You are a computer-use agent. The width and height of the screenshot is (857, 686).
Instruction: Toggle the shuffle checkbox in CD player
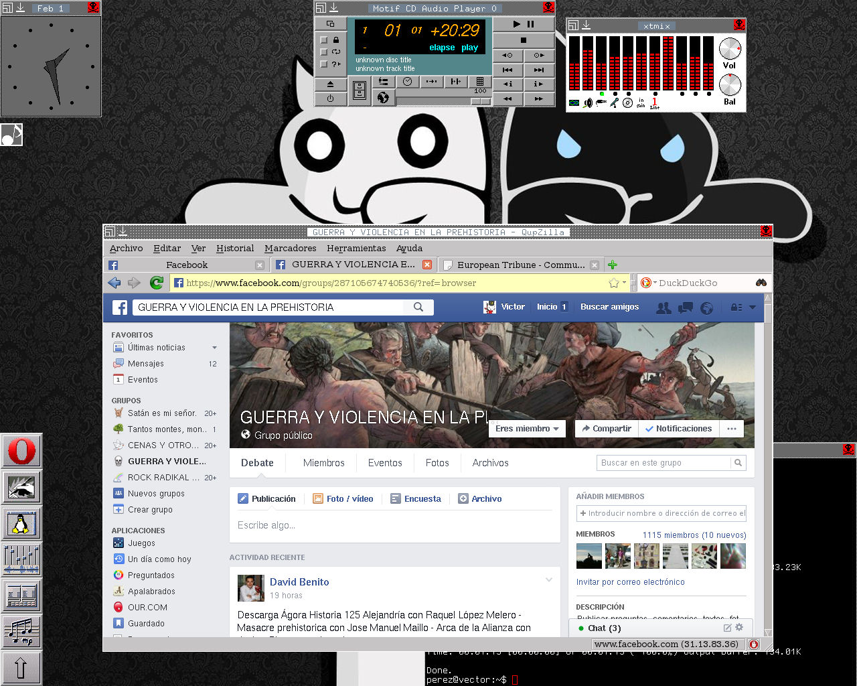[x=324, y=64]
